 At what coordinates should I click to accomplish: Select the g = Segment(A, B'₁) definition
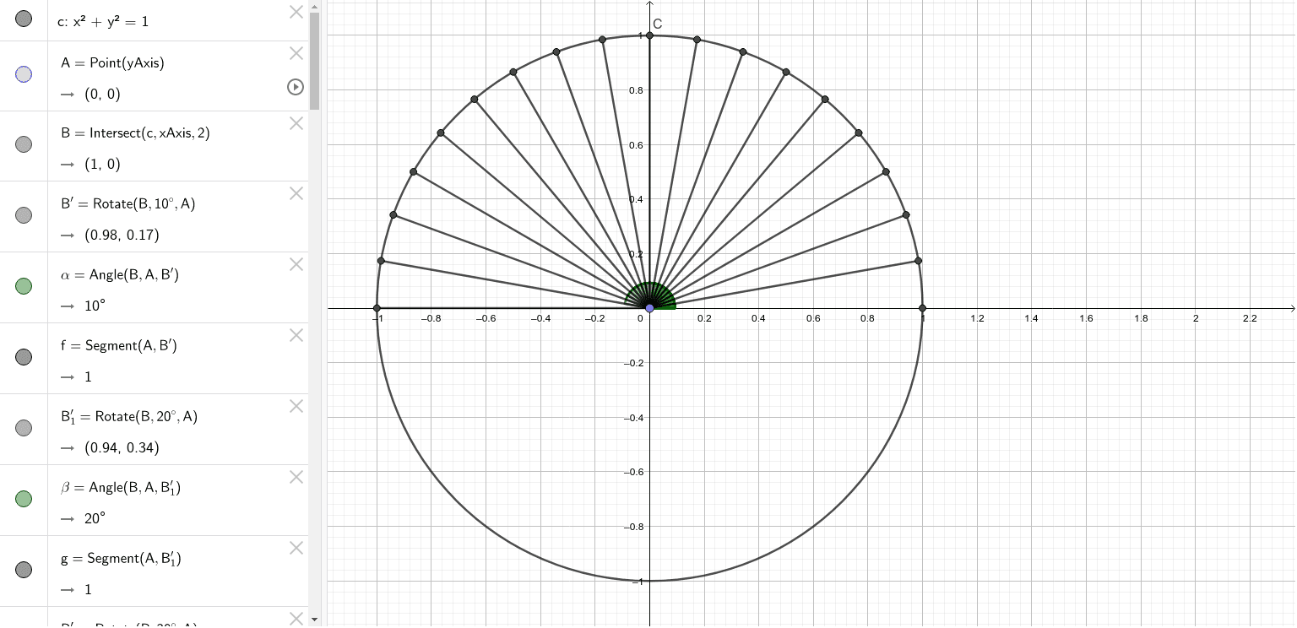[x=121, y=558]
